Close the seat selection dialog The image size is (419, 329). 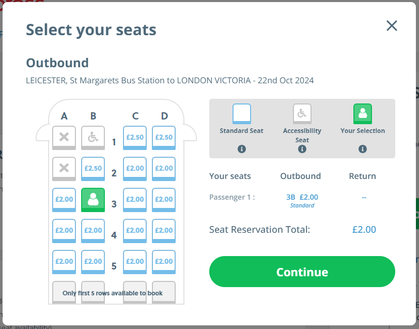click(x=392, y=25)
